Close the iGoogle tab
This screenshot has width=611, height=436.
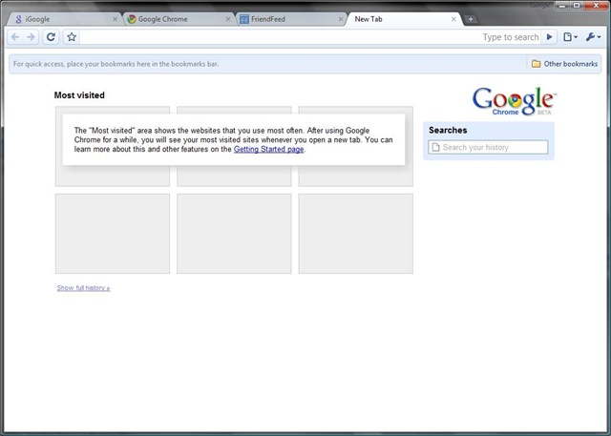point(116,19)
